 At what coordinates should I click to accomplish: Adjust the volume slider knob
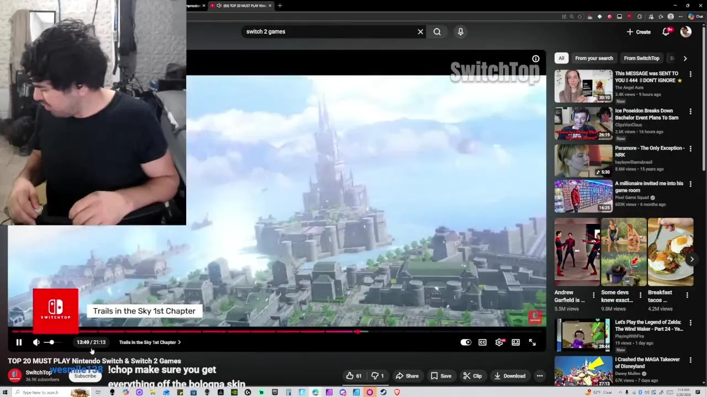52,342
